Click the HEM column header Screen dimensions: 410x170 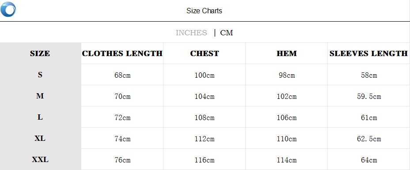[x=287, y=53]
